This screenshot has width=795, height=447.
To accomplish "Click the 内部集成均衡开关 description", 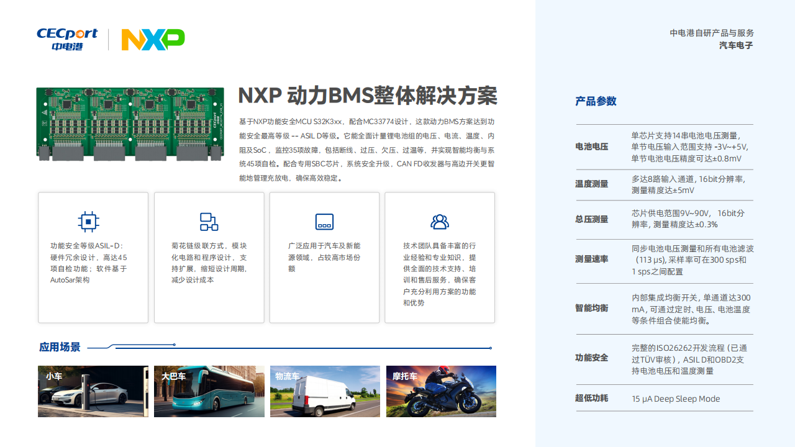I will 691,309.
